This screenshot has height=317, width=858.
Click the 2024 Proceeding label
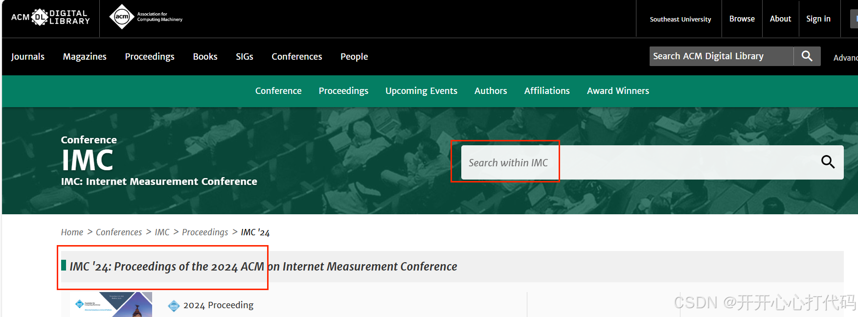218,305
